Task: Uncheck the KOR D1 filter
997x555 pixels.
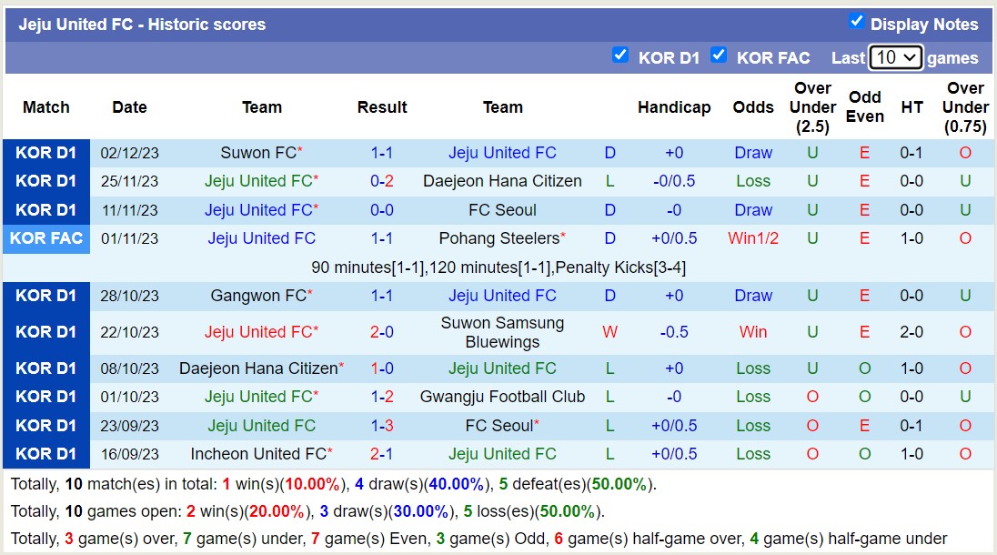Action: click(x=621, y=55)
